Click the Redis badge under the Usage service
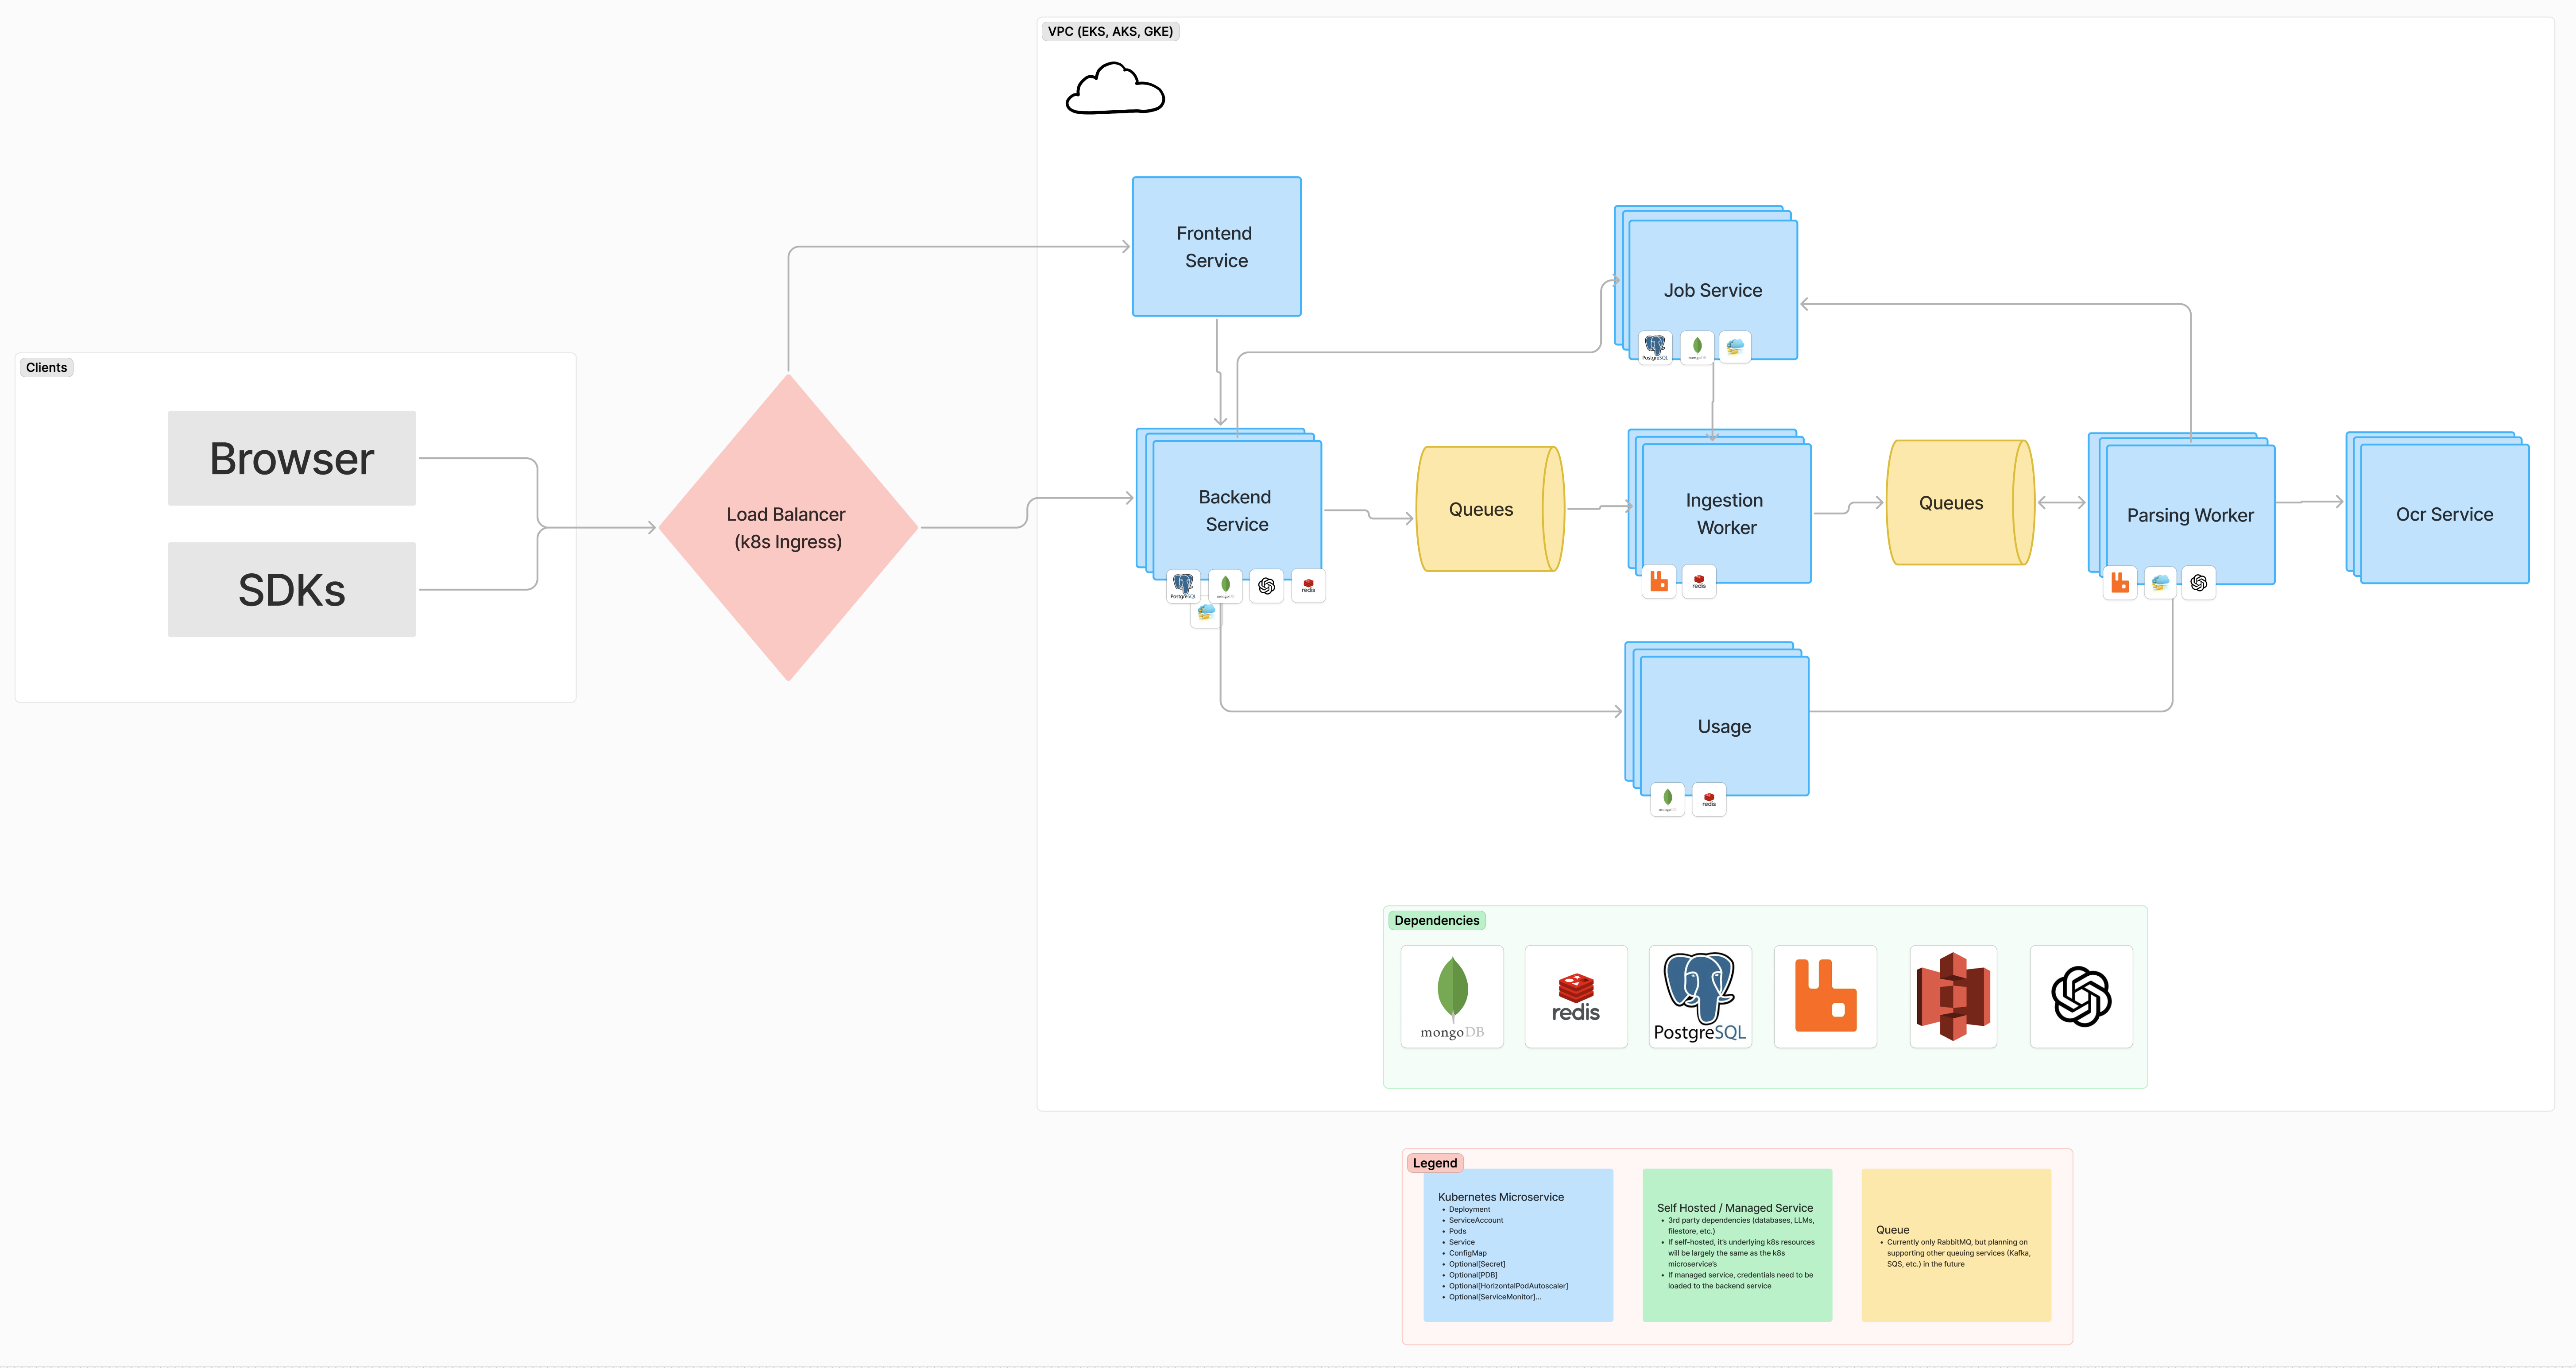This screenshot has height=1368, width=2576. click(x=1709, y=799)
